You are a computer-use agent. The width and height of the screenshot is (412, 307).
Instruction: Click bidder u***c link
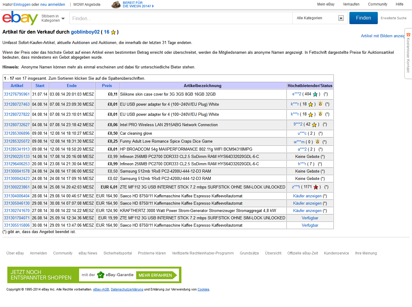point(302,133)
